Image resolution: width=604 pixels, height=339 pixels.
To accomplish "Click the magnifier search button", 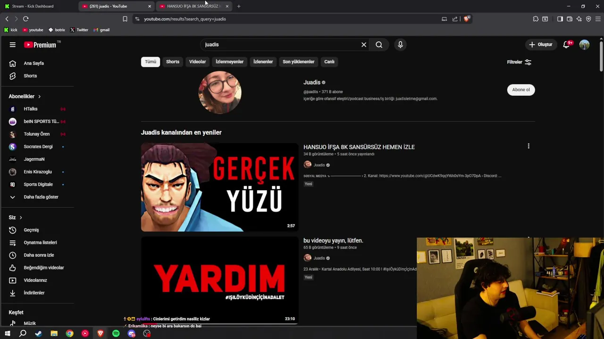I will tap(379, 45).
